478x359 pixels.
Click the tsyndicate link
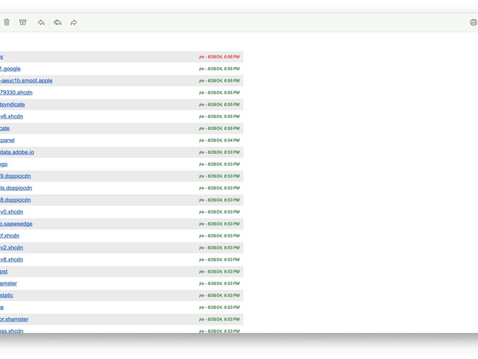12,104
